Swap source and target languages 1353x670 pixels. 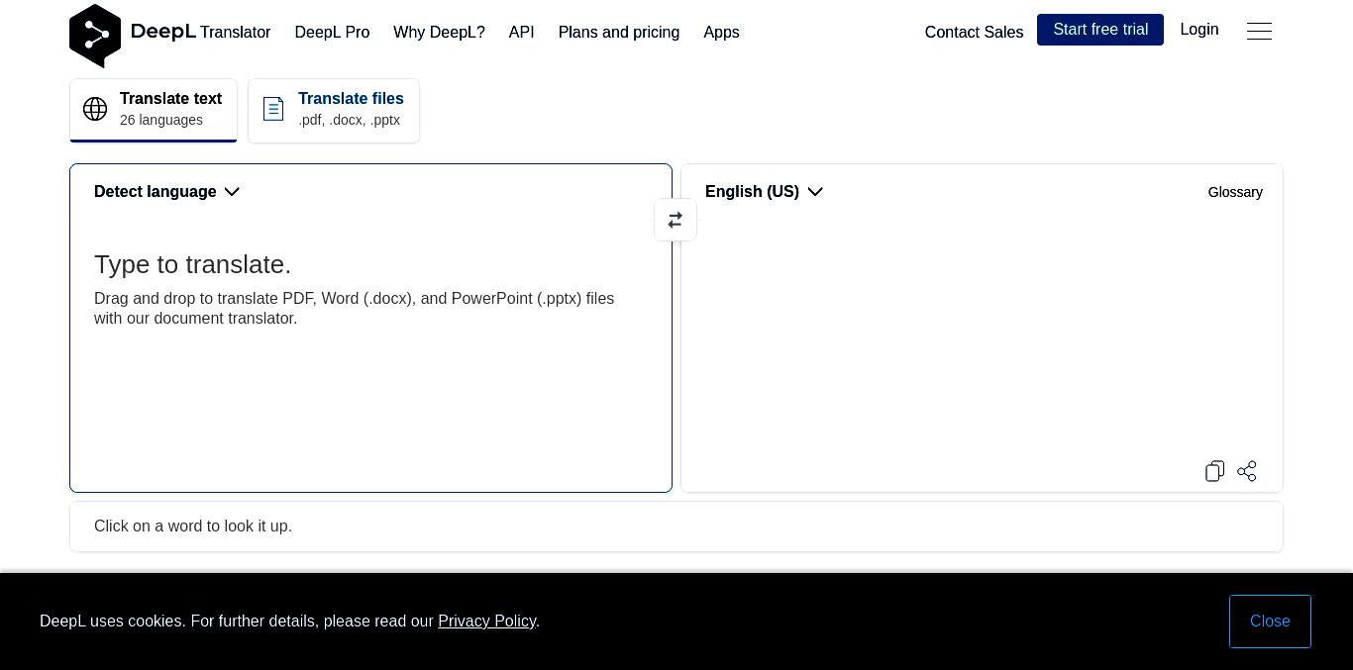point(676,220)
